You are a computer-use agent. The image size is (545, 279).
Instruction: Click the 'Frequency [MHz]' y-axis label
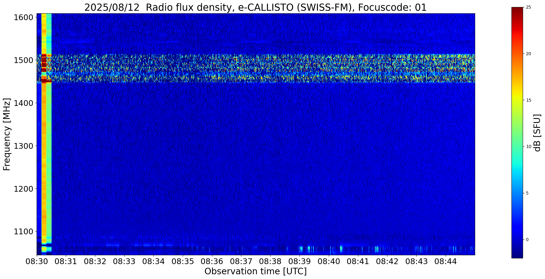pos(7,134)
